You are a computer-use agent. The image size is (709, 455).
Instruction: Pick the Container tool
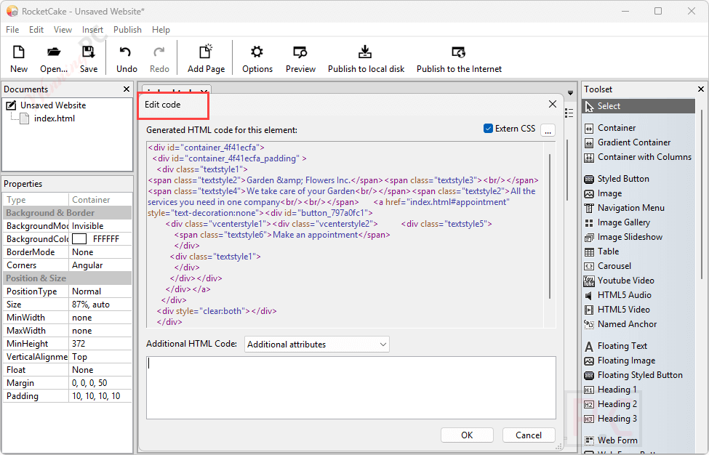609,128
